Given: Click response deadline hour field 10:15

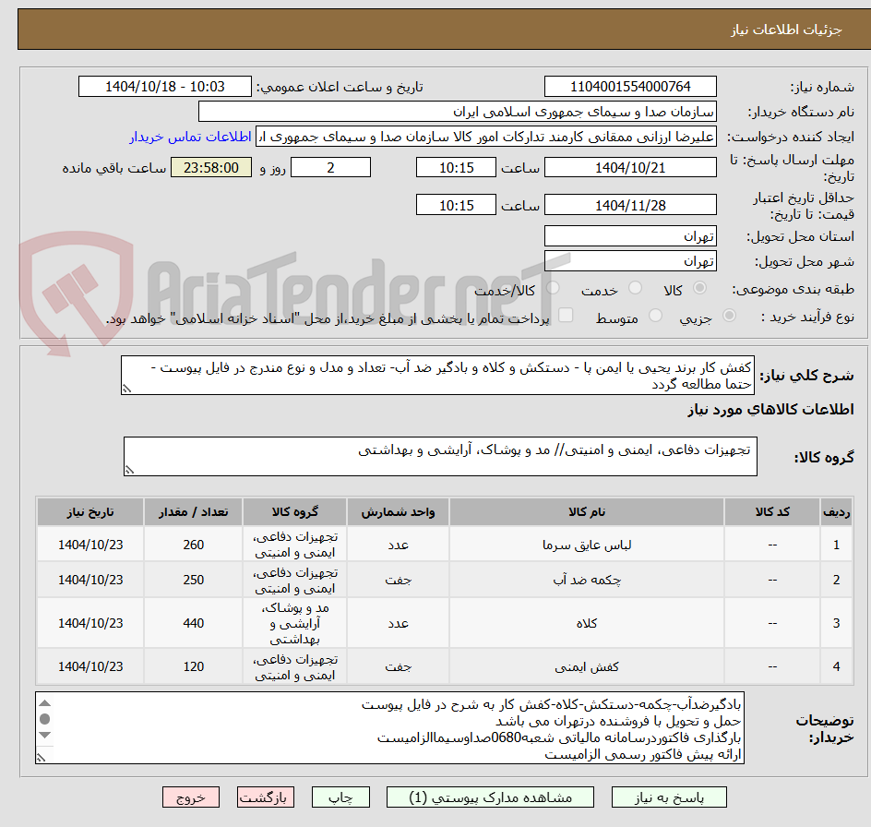Looking at the screenshot, I should [456, 167].
